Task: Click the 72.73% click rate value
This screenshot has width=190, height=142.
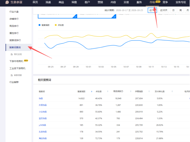Action: tap(99, 138)
